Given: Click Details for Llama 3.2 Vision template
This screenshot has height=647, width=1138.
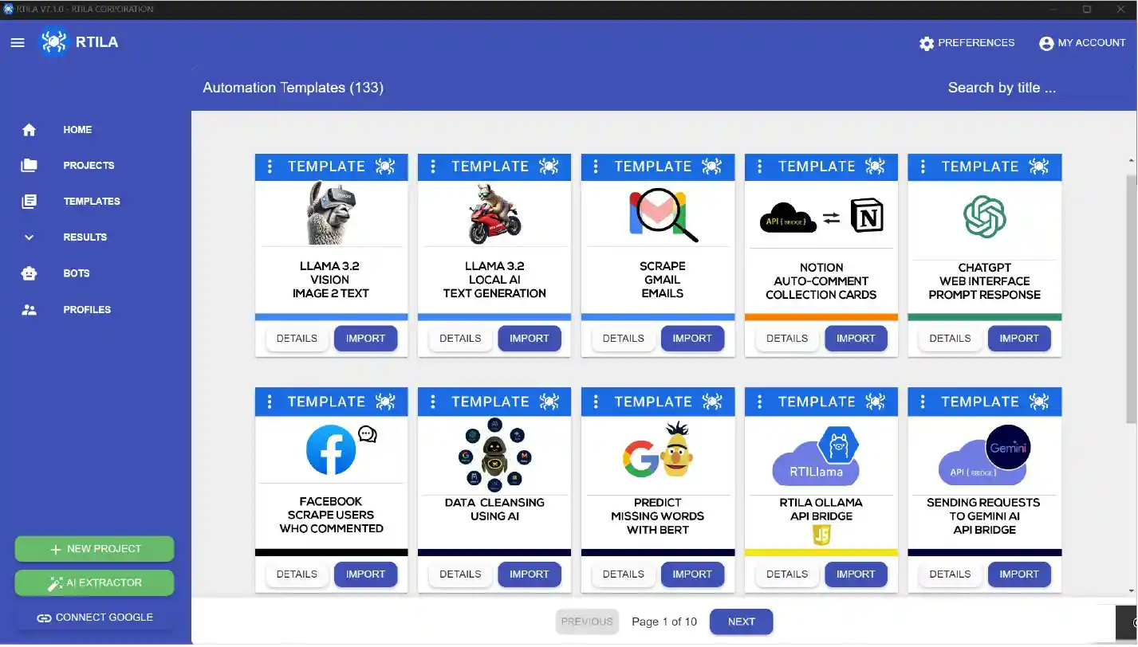Looking at the screenshot, I should coord(297,339).
